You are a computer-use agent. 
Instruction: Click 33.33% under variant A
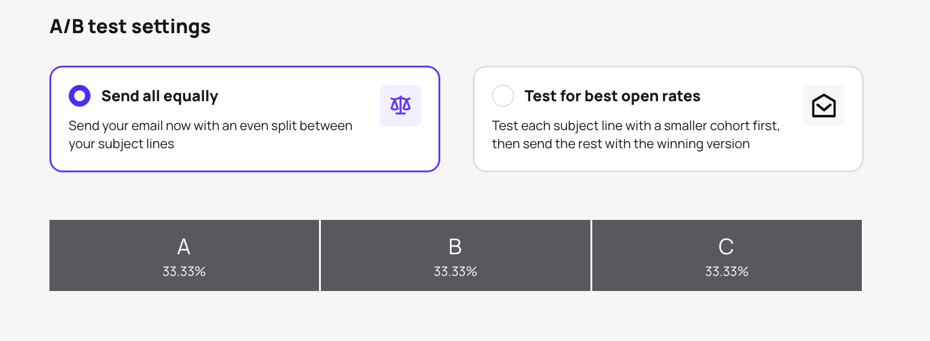tap(184, 272)
